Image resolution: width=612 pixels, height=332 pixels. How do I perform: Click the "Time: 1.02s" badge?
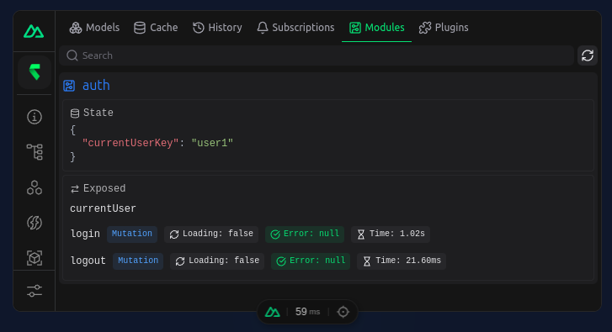click(391, 234)
